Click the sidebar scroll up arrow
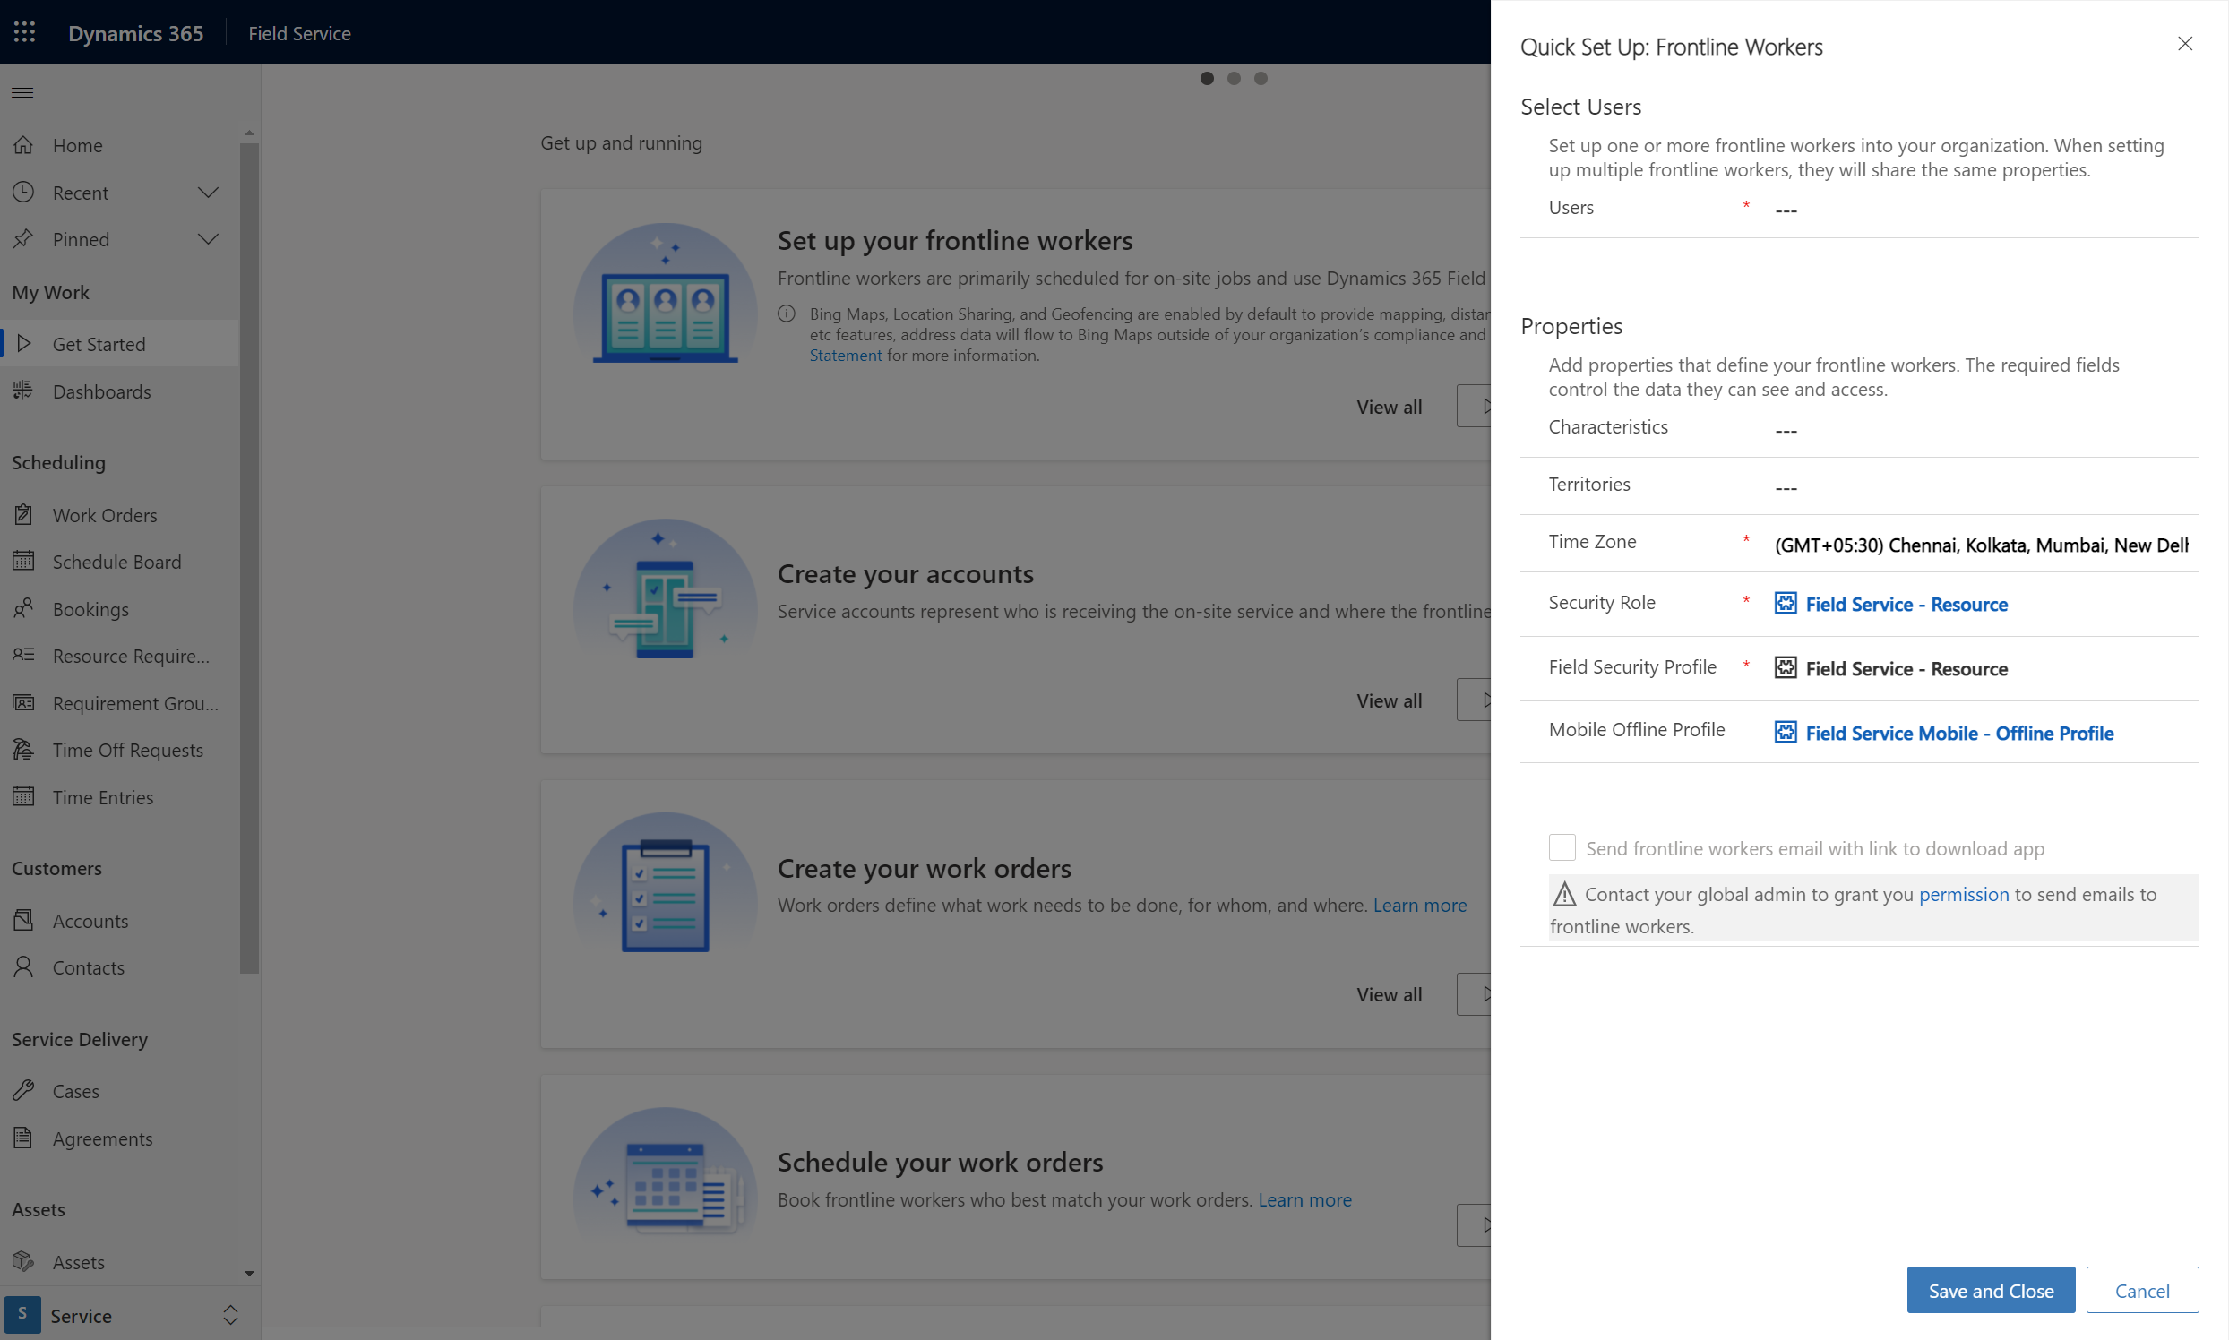Viewport: 2229px width, 1340px height. pos(249,133)
